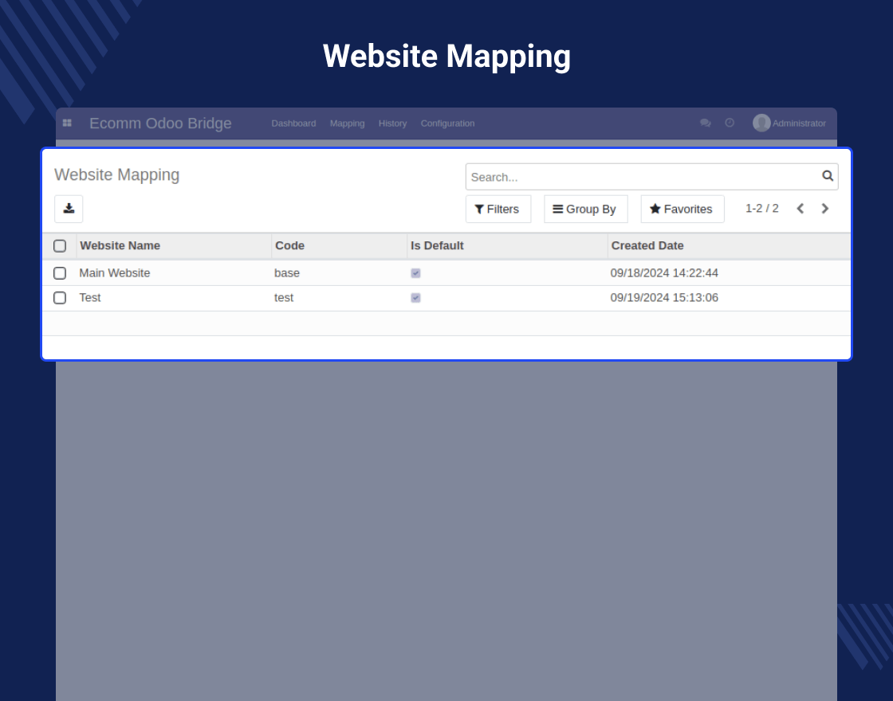Click the export download icon button
Viewport: 893px width, 701px height.
69,209
